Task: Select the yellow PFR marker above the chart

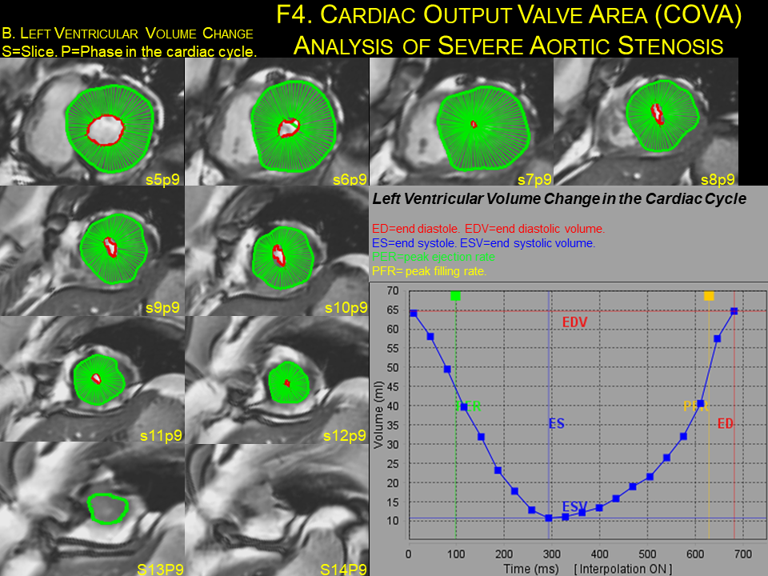Action: [707, 295]
